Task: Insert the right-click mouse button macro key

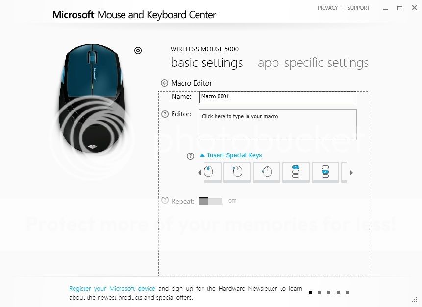Action: pyautogui.click(x=237, y=172)
